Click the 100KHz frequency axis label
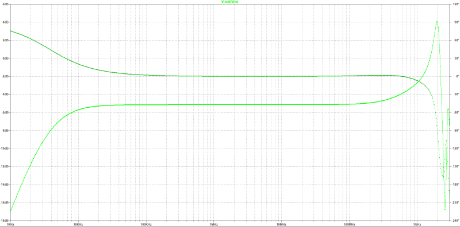The height and width of the screenshot is (227, 460). (146, 225)
